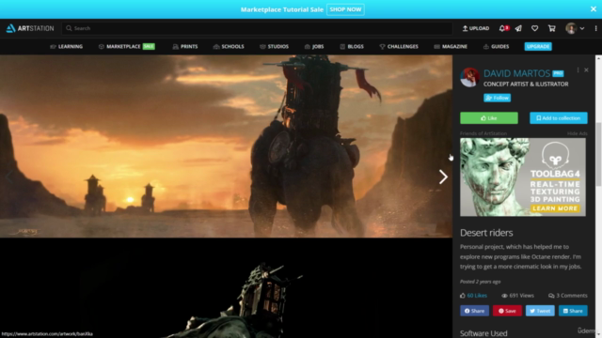Click the PRO badge beside artist name

558,73
